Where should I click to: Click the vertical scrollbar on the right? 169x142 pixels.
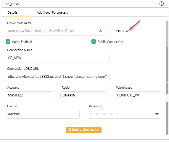(x=167, y=78)
